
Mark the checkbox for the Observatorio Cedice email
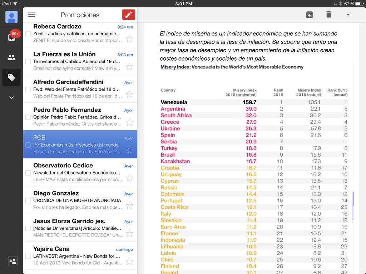tap(28, 173)
